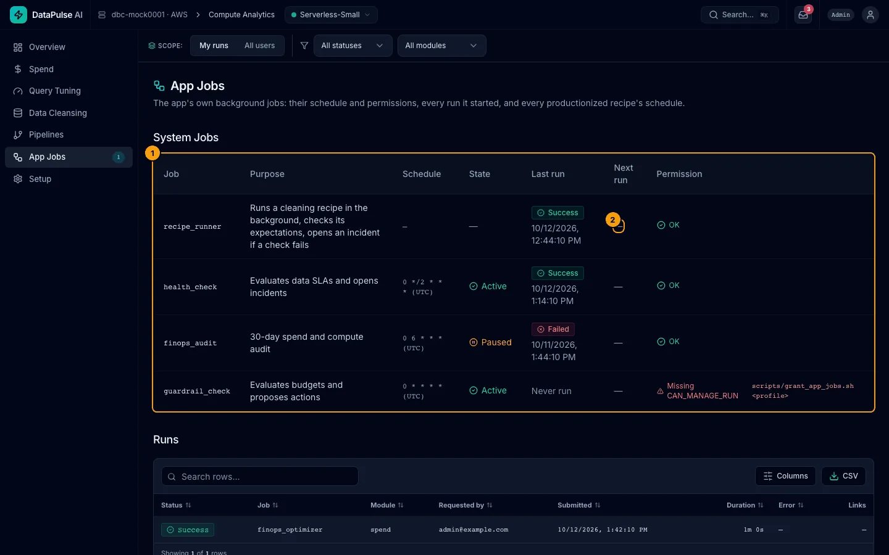Click the recipe_runner job name
889x555 pixels.
pos(193,227)
